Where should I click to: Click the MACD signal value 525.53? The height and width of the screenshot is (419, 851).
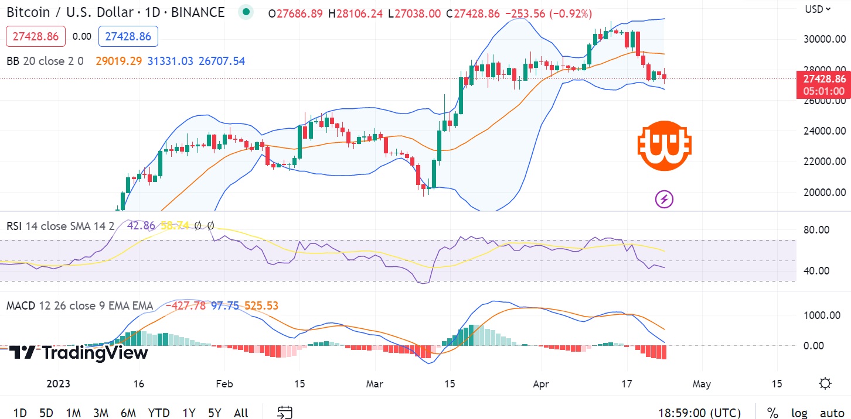coord(261,305)
